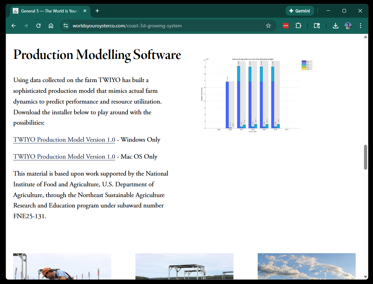Screen dimensions: 373x284
Task: Select the General 5 browser tab
Action: click(48, 11)
